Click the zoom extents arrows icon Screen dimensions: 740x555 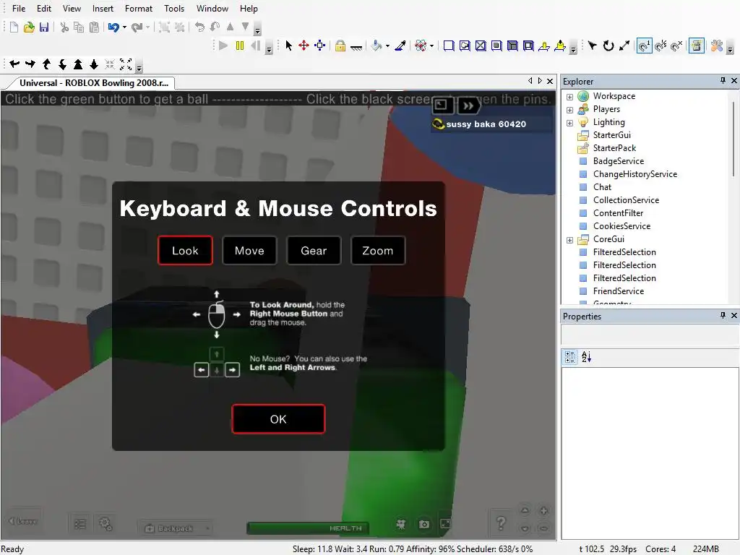pyautogui.click(x=126, y=64)
